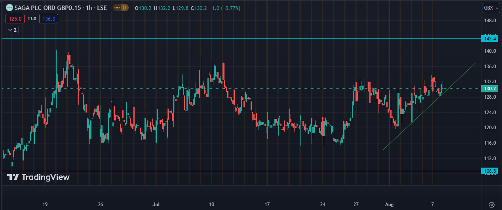Click the orange D delayed-data badge

click(124, 8)
